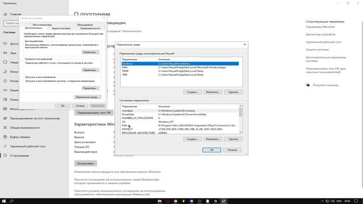This screenshot has width=363, height=204.
Task: Select system Path variable row
Action: tap(180, 125)
